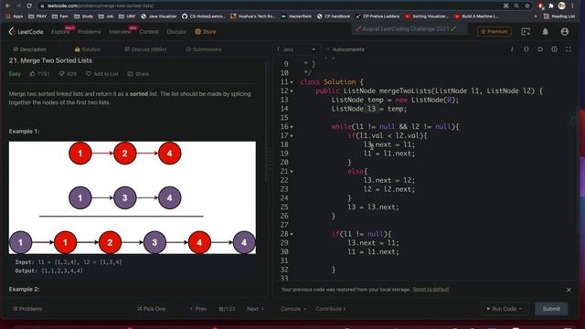The width and height of the screenshot is (585, 329).
Task: Collapse the while loop fold arrow at line 16
Action: point(292,127)
